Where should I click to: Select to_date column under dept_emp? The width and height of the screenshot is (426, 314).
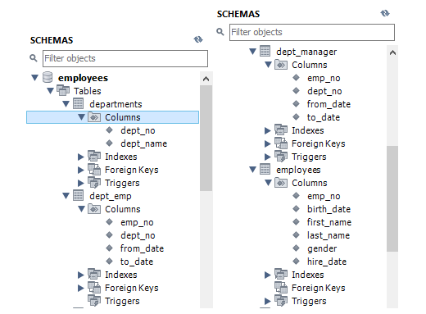click(x=137, y=262)
